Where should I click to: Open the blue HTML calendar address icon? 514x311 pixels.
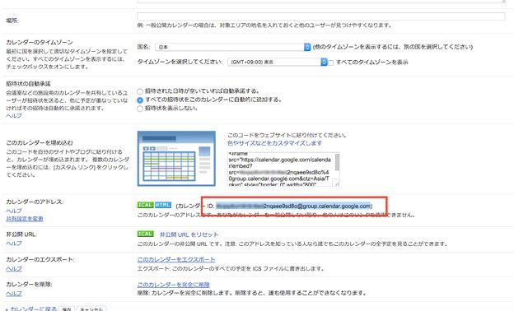[x=163, y=205]
